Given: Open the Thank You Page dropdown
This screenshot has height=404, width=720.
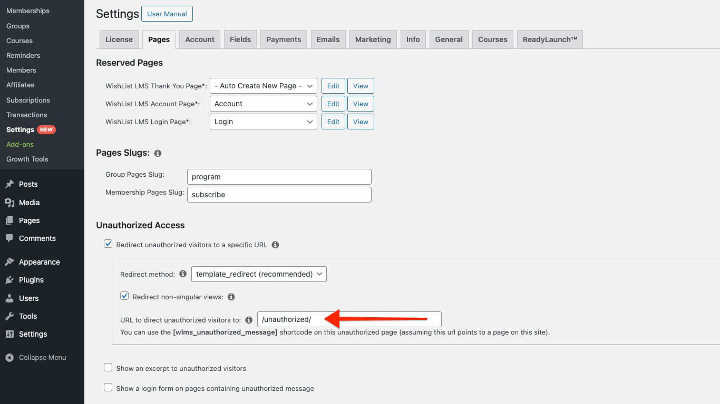Looking at the screenshot, I should pos(263,86).
